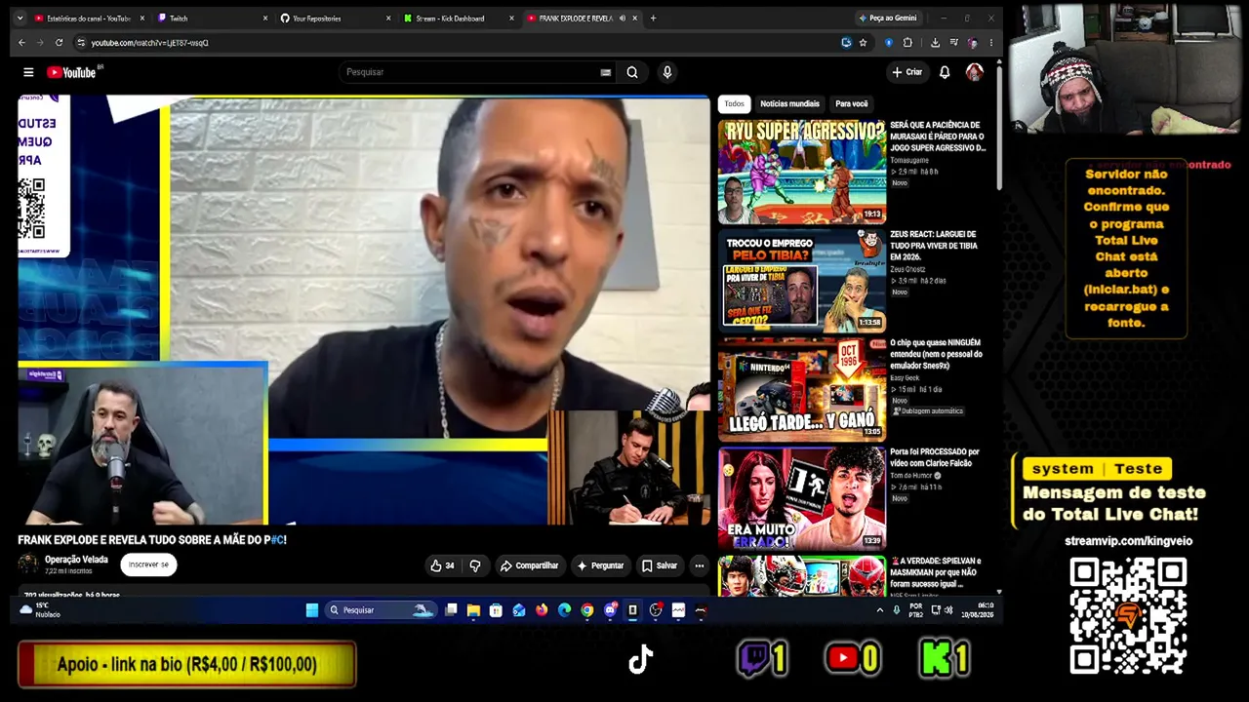
Task: Click the Compartilhar share button
Action: pos(529,565)
